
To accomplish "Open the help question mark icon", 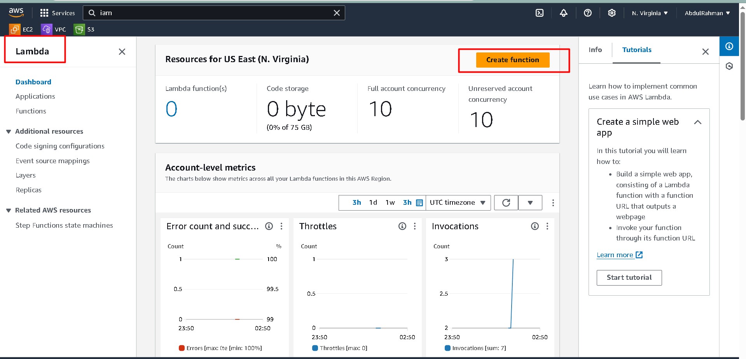I will click(588, 13).
